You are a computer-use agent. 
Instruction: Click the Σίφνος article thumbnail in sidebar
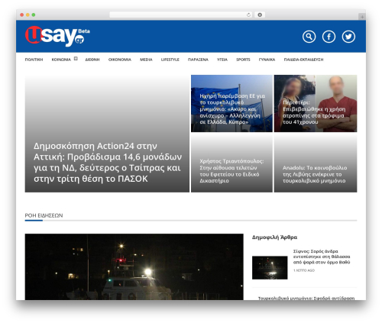click(x=270, y=267)
